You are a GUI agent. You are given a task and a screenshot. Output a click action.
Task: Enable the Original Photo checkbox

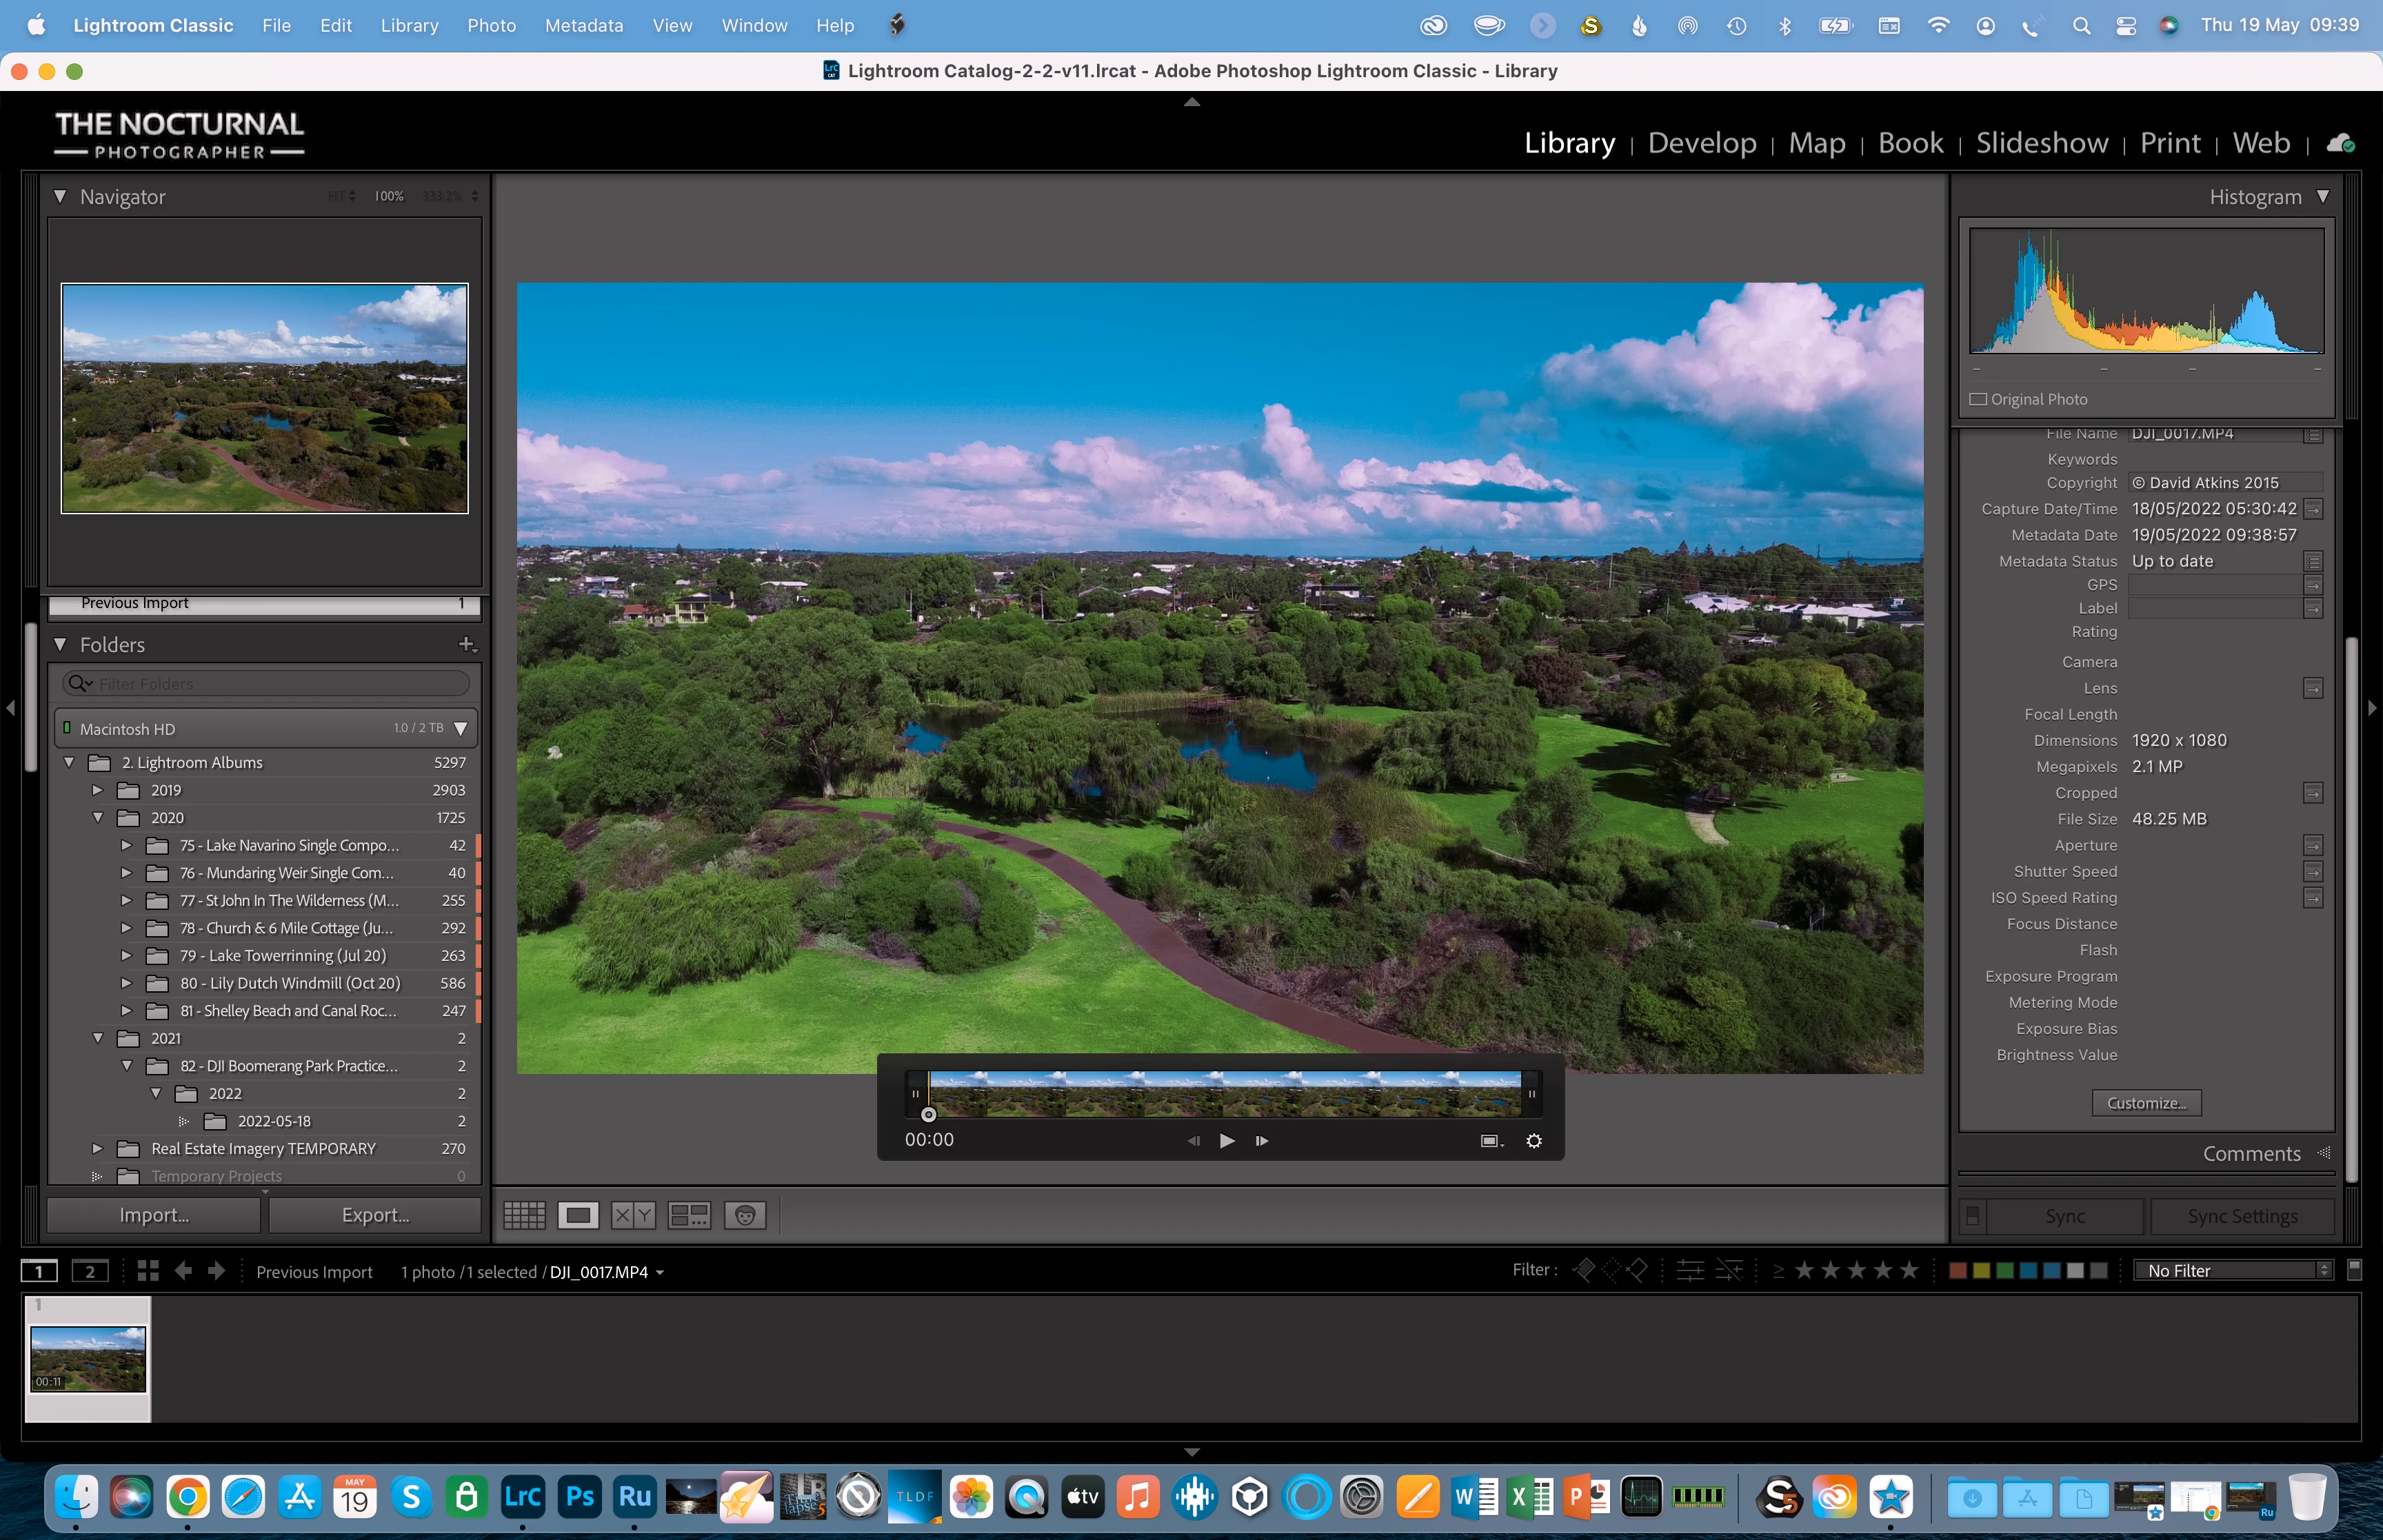click(x=1978, y=399)
